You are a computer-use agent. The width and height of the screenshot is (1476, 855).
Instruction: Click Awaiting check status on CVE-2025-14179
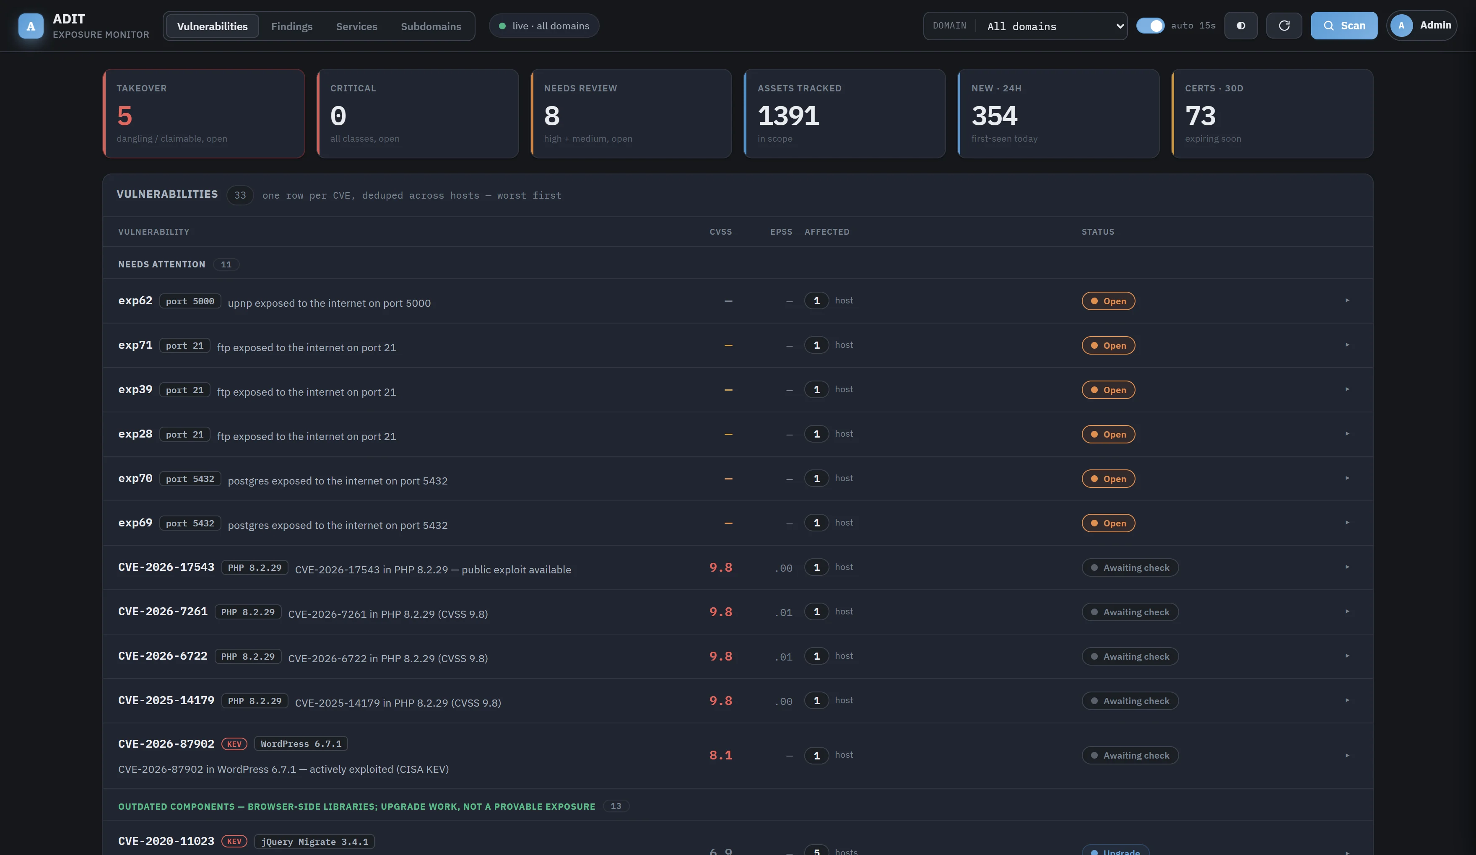pyautogui.click(x=1130, y=702)
